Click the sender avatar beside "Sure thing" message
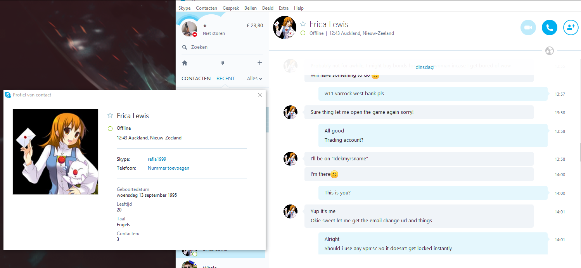The image size is (581, 268). click(290, 112)
